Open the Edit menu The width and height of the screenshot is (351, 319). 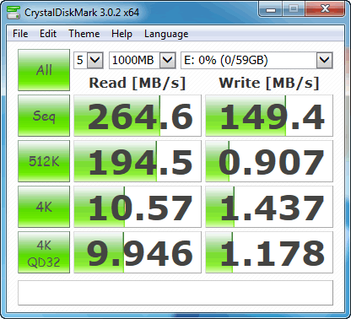48,34
